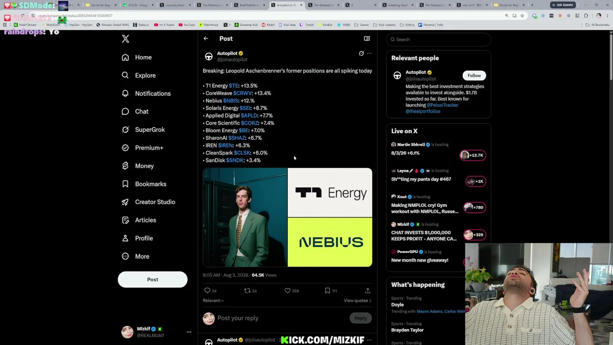Open the $NBIS cashtag link
613x345 pixels.
pos(231,101)
